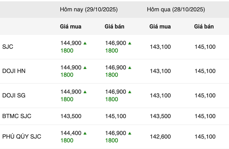Click up arrow beside PHÚ QUÝ SJC buy price
The image size is (229, 149).
pyautogui.click(x=85, y=133)
